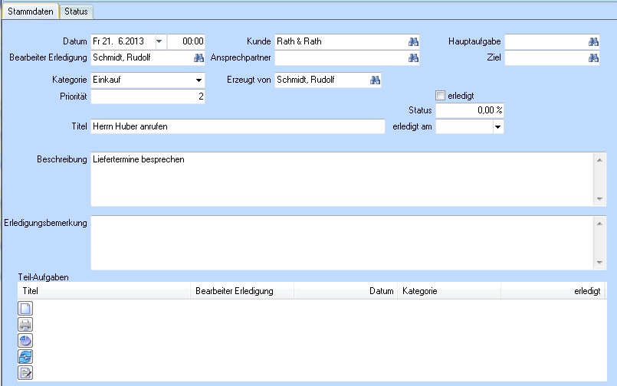The height and width of the screenshot is (386, 617).
Task: Click the Kategorie column header in Teil-Aufgaben
Action: pos(418,291)
